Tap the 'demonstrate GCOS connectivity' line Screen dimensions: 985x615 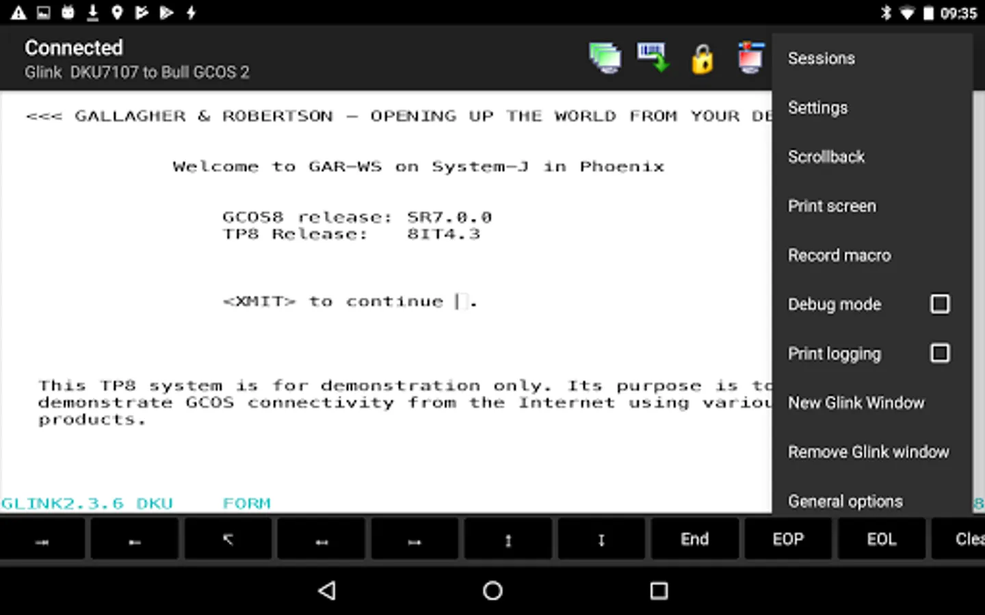click(406, 403)
